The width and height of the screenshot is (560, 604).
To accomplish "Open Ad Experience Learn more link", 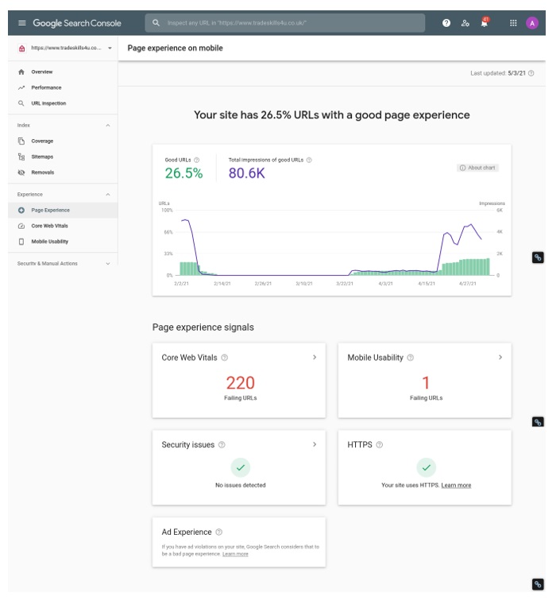I will [x=235, y=554].
